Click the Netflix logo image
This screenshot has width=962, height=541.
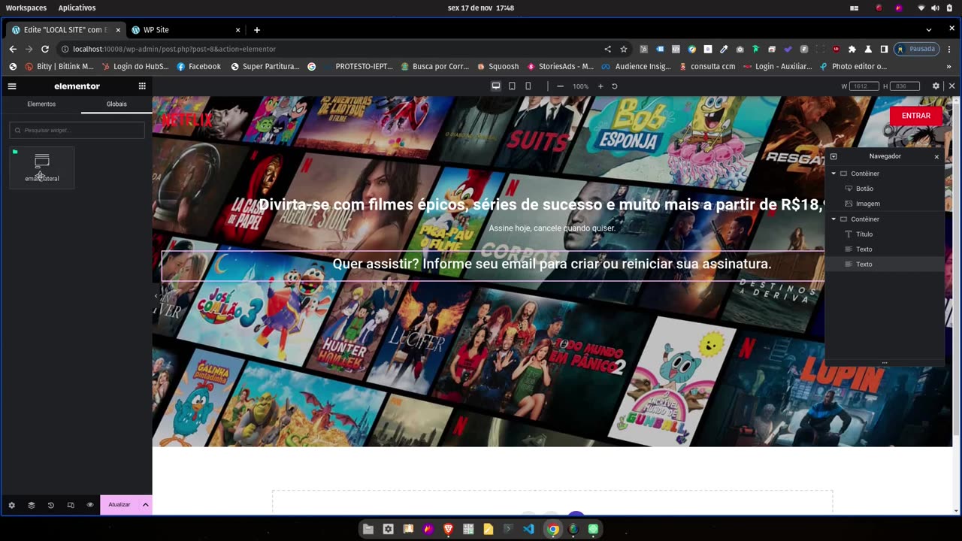[187, 119]
